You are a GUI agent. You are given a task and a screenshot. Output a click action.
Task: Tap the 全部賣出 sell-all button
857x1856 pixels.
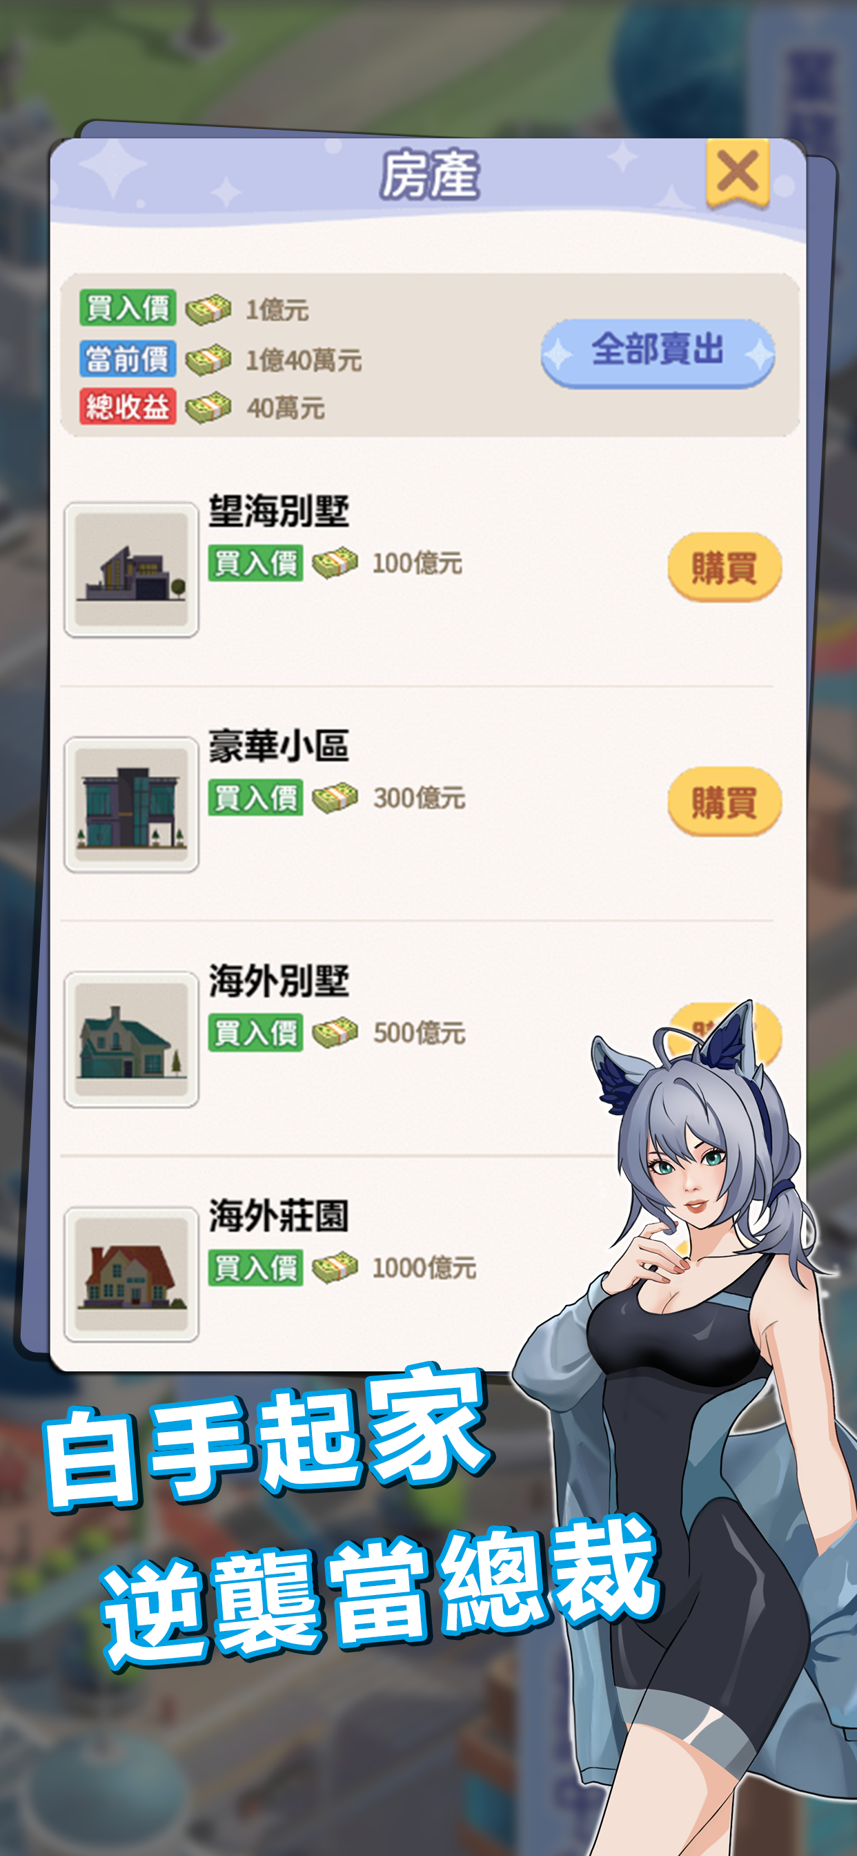(x=658, y=353)
